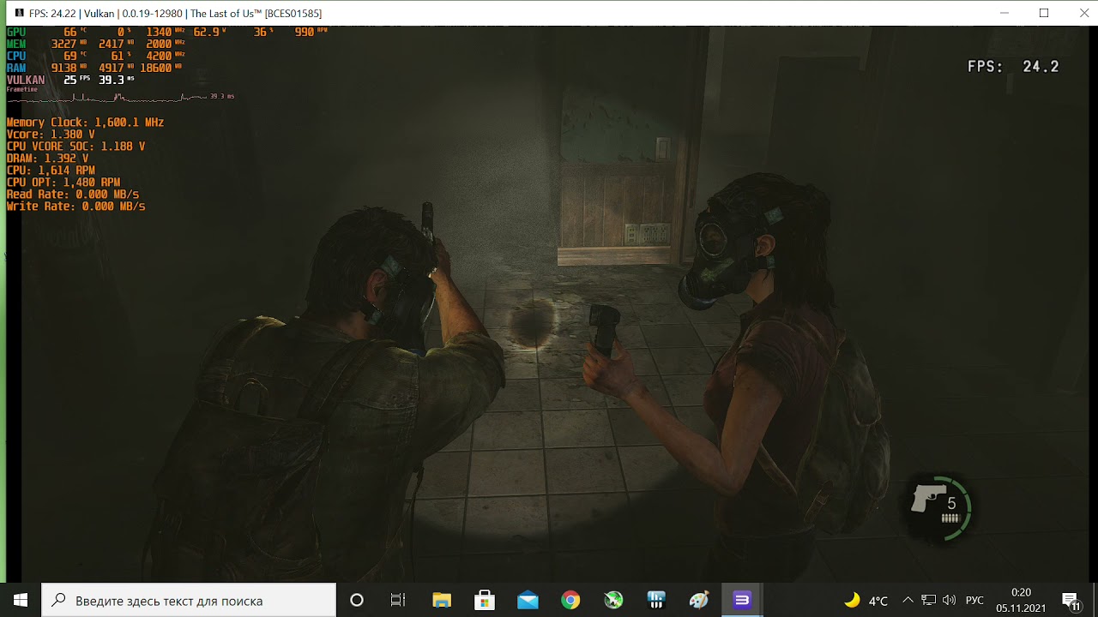Screen dimensions: 1098x617
Task: Click the 'Read Rate: 0.000 MB/s' line
Action: [x=72, y=195]
